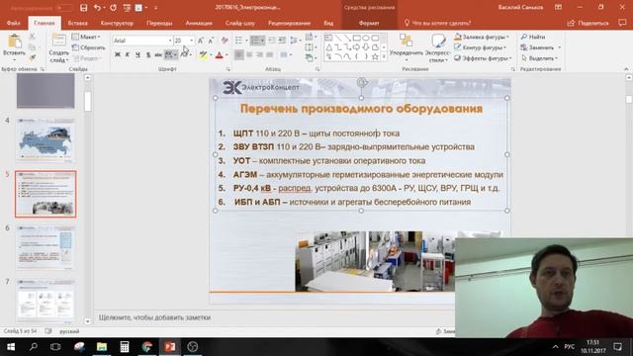Open the Экспресс-стили quick styles gallery
633x356 pixels.
pos(437,47)
